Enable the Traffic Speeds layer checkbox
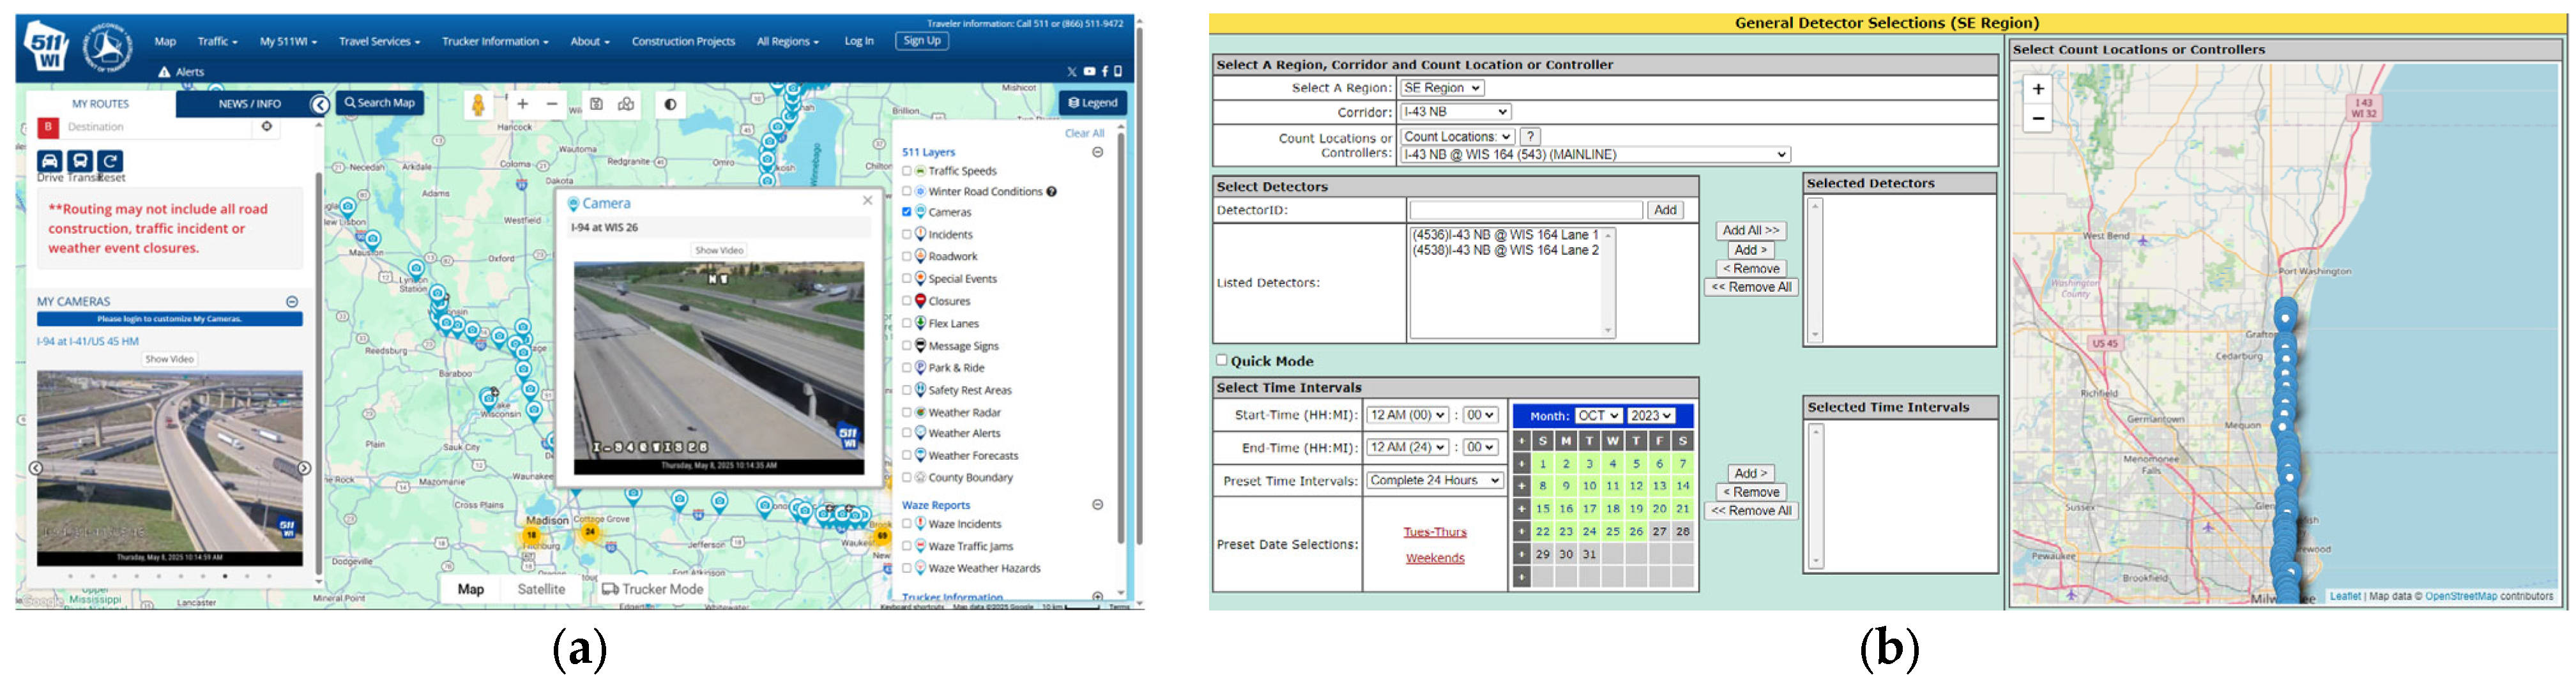Screen dimensions: 2576x682 [x=907, y=171]
